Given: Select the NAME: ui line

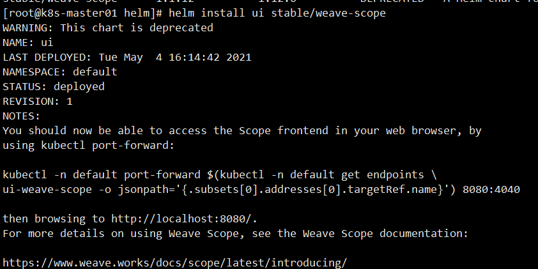Looking at the screenshot, I should (x=27, y=43).
